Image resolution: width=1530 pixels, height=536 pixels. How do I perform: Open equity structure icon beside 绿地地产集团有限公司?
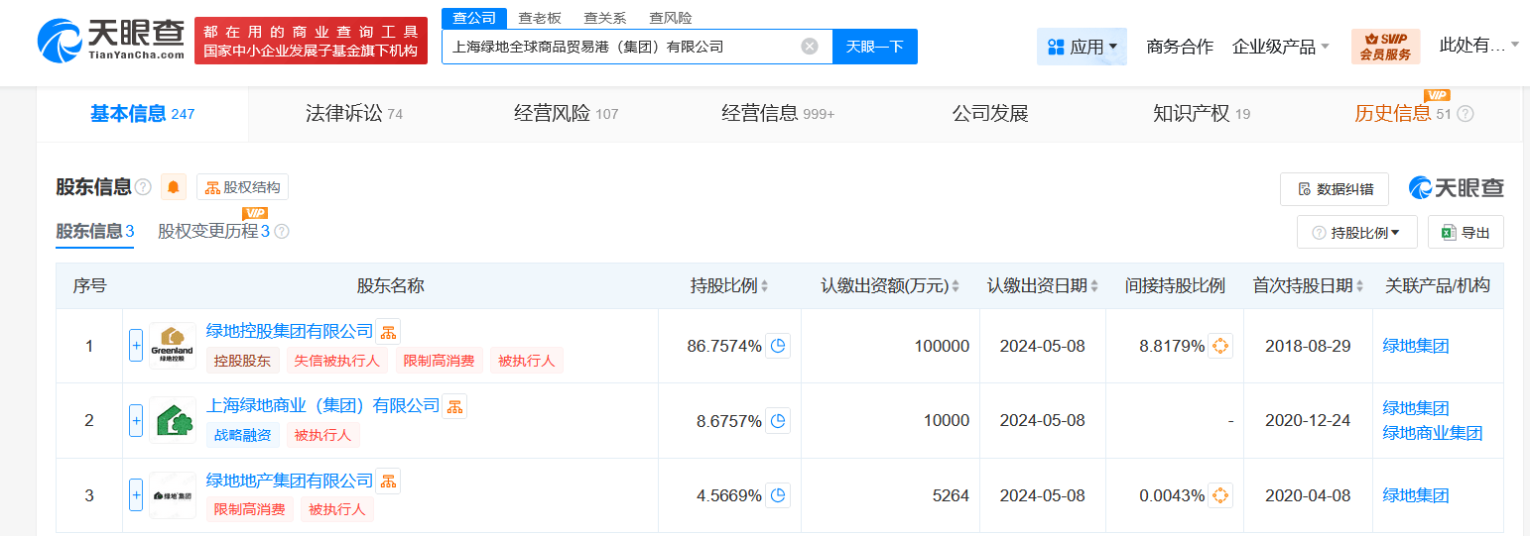click(x=388, y=482)
